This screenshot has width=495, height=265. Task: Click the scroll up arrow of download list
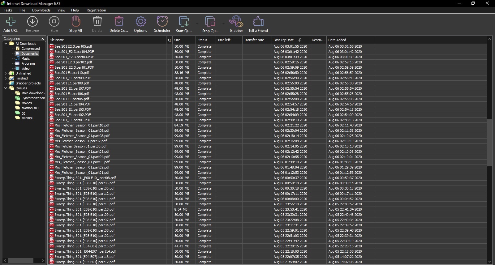point(489,39)
